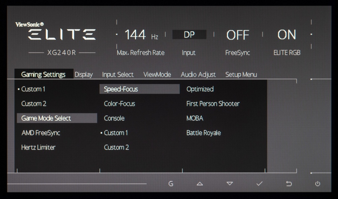
Task: Click the down arrow navigation icon
Action: [230, 184]
